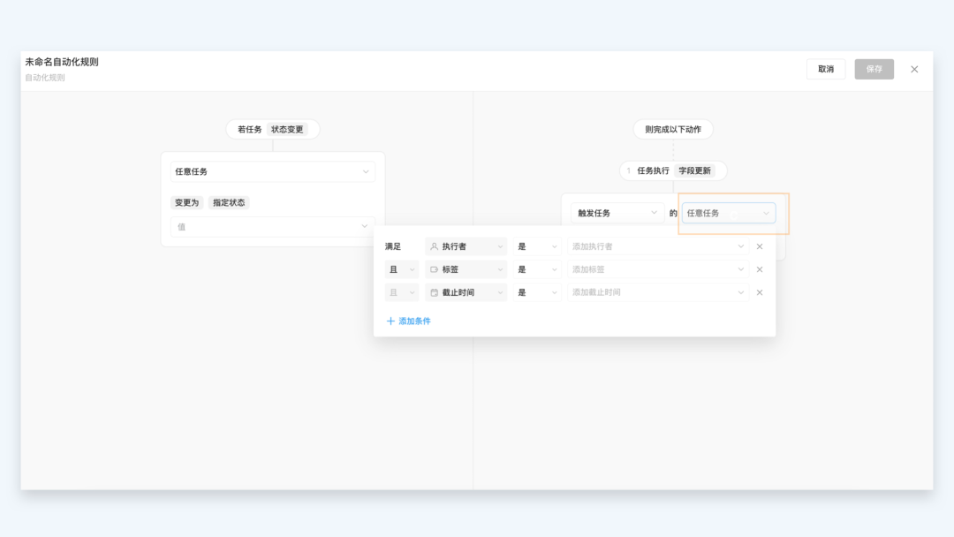954x537 pixels.
Task: Click the 添加标签 input field
Action: tap(657, 270)
